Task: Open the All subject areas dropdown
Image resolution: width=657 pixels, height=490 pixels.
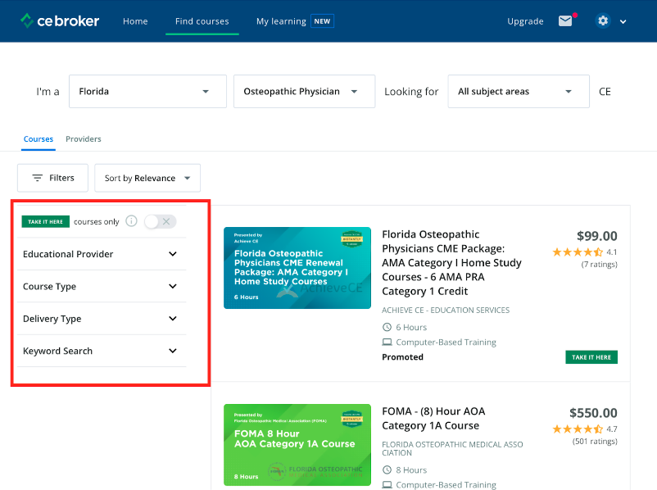Action: pos(519,92)
